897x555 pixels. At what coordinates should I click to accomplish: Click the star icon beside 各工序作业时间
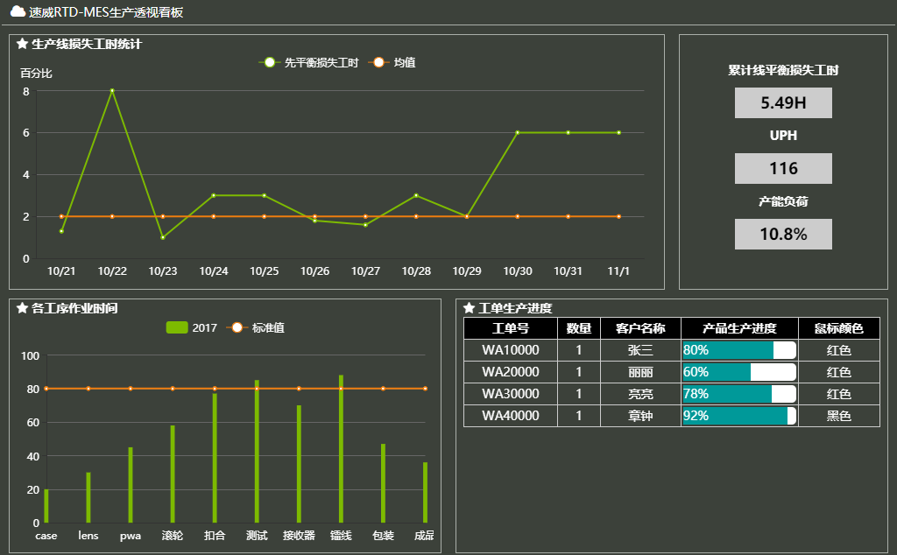pos(22,309)
